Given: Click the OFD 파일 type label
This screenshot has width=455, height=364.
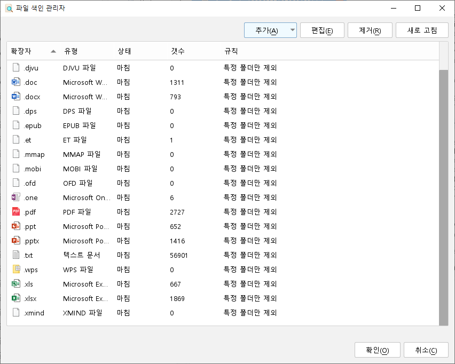Looking at the screenshot, I should pyautogui.click(x=78, y=183).
